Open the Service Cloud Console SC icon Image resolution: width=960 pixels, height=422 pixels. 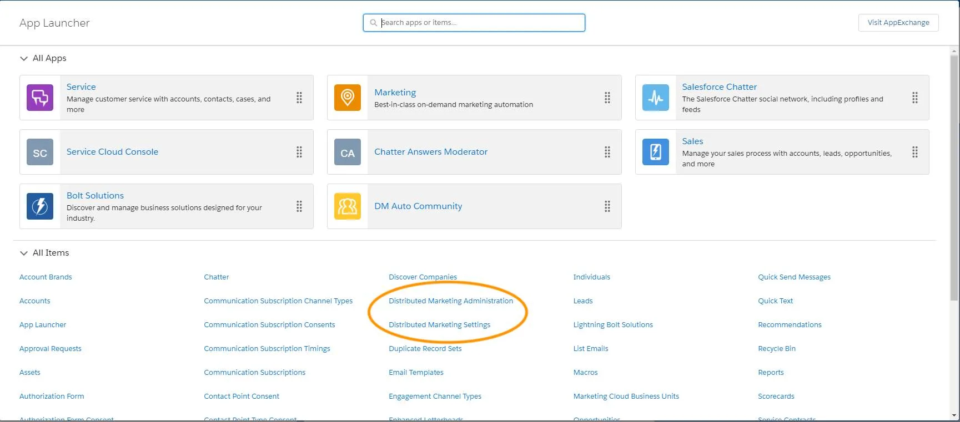[x=40, y=152]
